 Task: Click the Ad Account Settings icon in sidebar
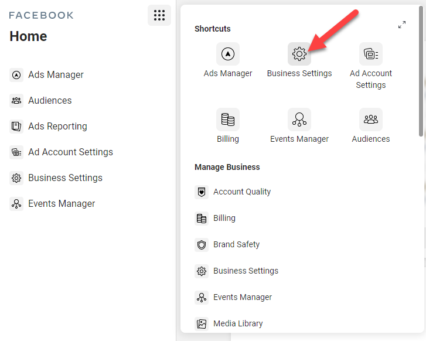(x=16, y=152)
